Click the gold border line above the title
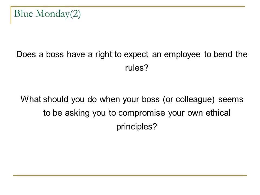Viewport: 260px width, 195px height. (128, 6)
